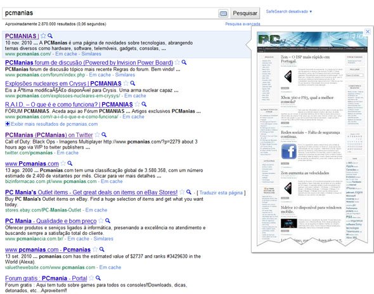Open PC Mania Qualidade e bom preço title
This screenshot has width=374, height=294.
pyautogui.click(x=51, y=221)
